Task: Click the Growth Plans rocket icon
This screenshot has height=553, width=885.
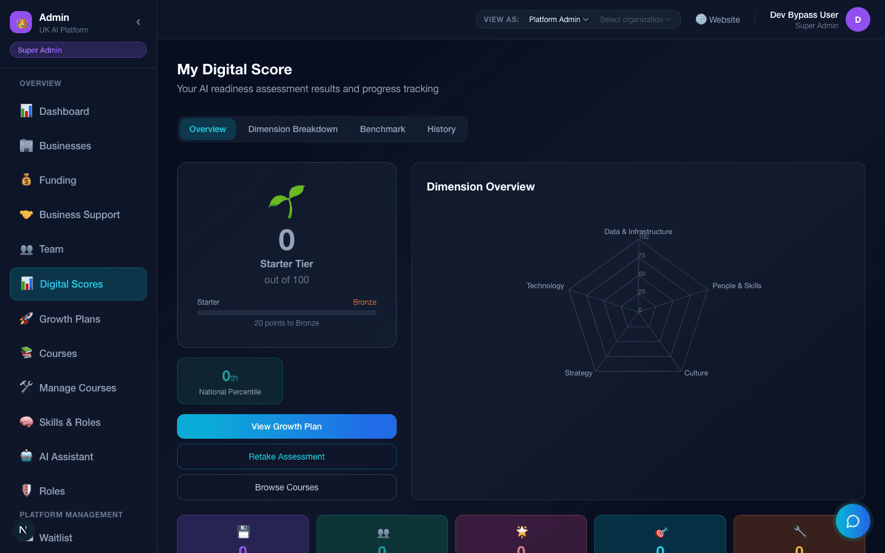Action: (x=26, y=319)
